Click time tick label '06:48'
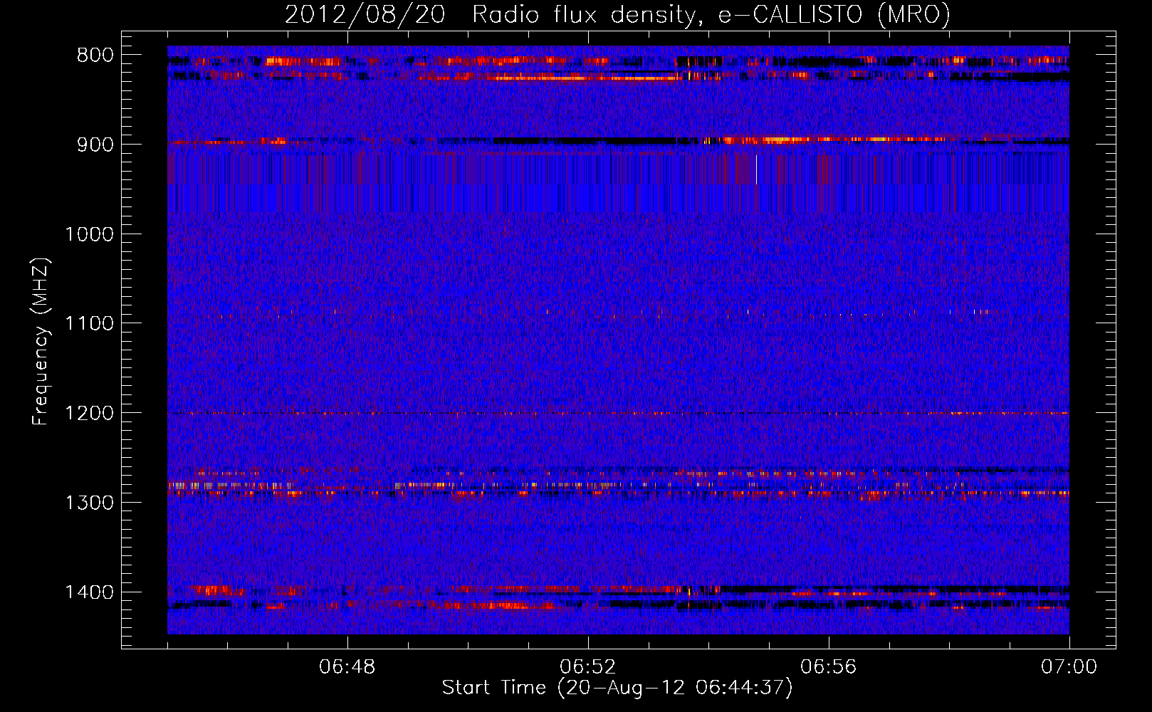 click(347, 667)
